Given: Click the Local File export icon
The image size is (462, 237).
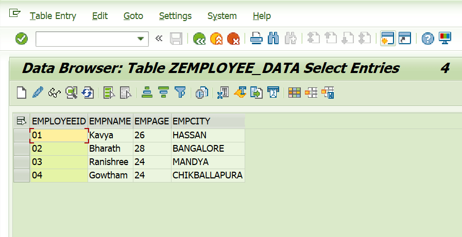Looking at the screenshot, I should coord(256,93).
